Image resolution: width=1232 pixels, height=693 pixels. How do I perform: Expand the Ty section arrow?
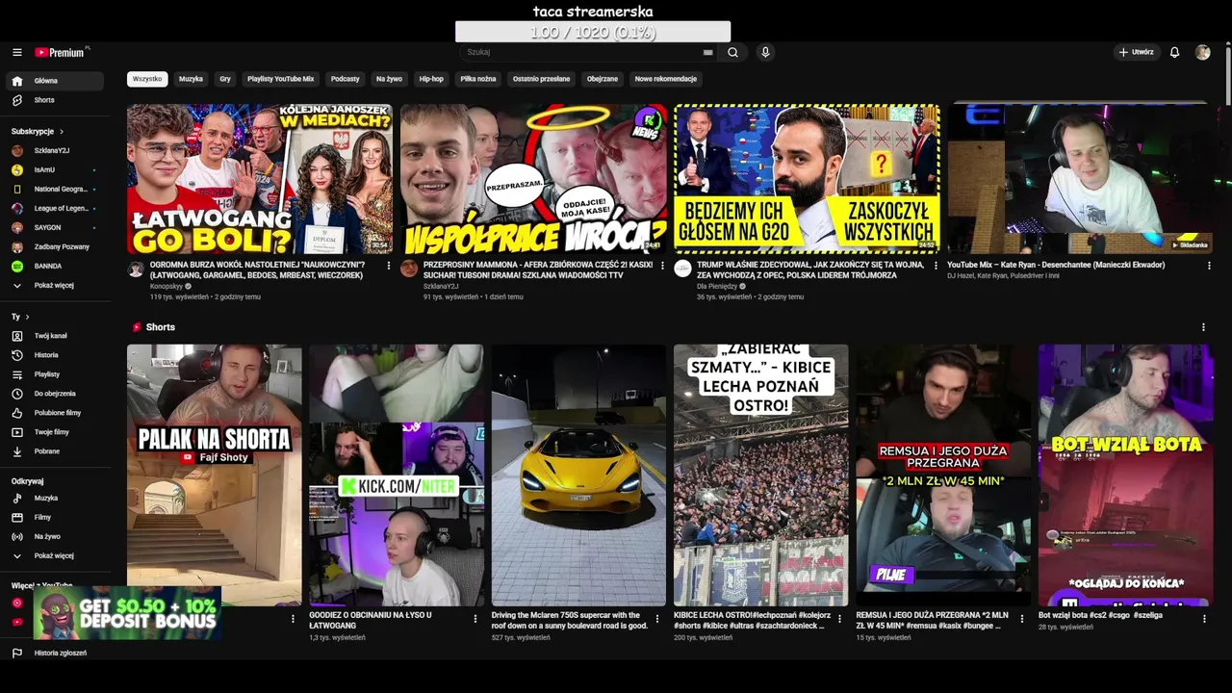pyautogui.click(x=27, y=317)
